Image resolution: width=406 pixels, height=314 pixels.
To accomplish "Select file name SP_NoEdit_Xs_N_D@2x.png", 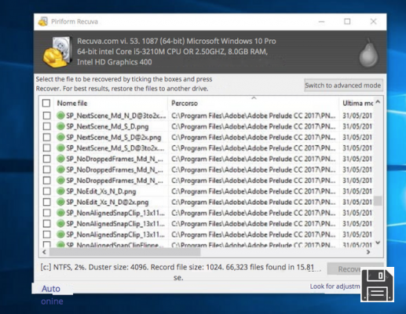I will pyautogui.click(x=108, y=203).
